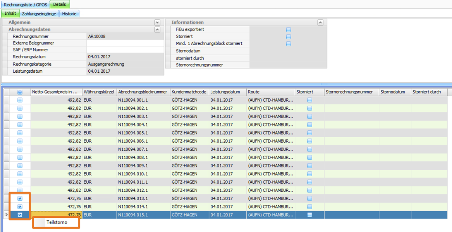
Task: Check the selection box for N110094.001.1
Action: tap(20, 100)
